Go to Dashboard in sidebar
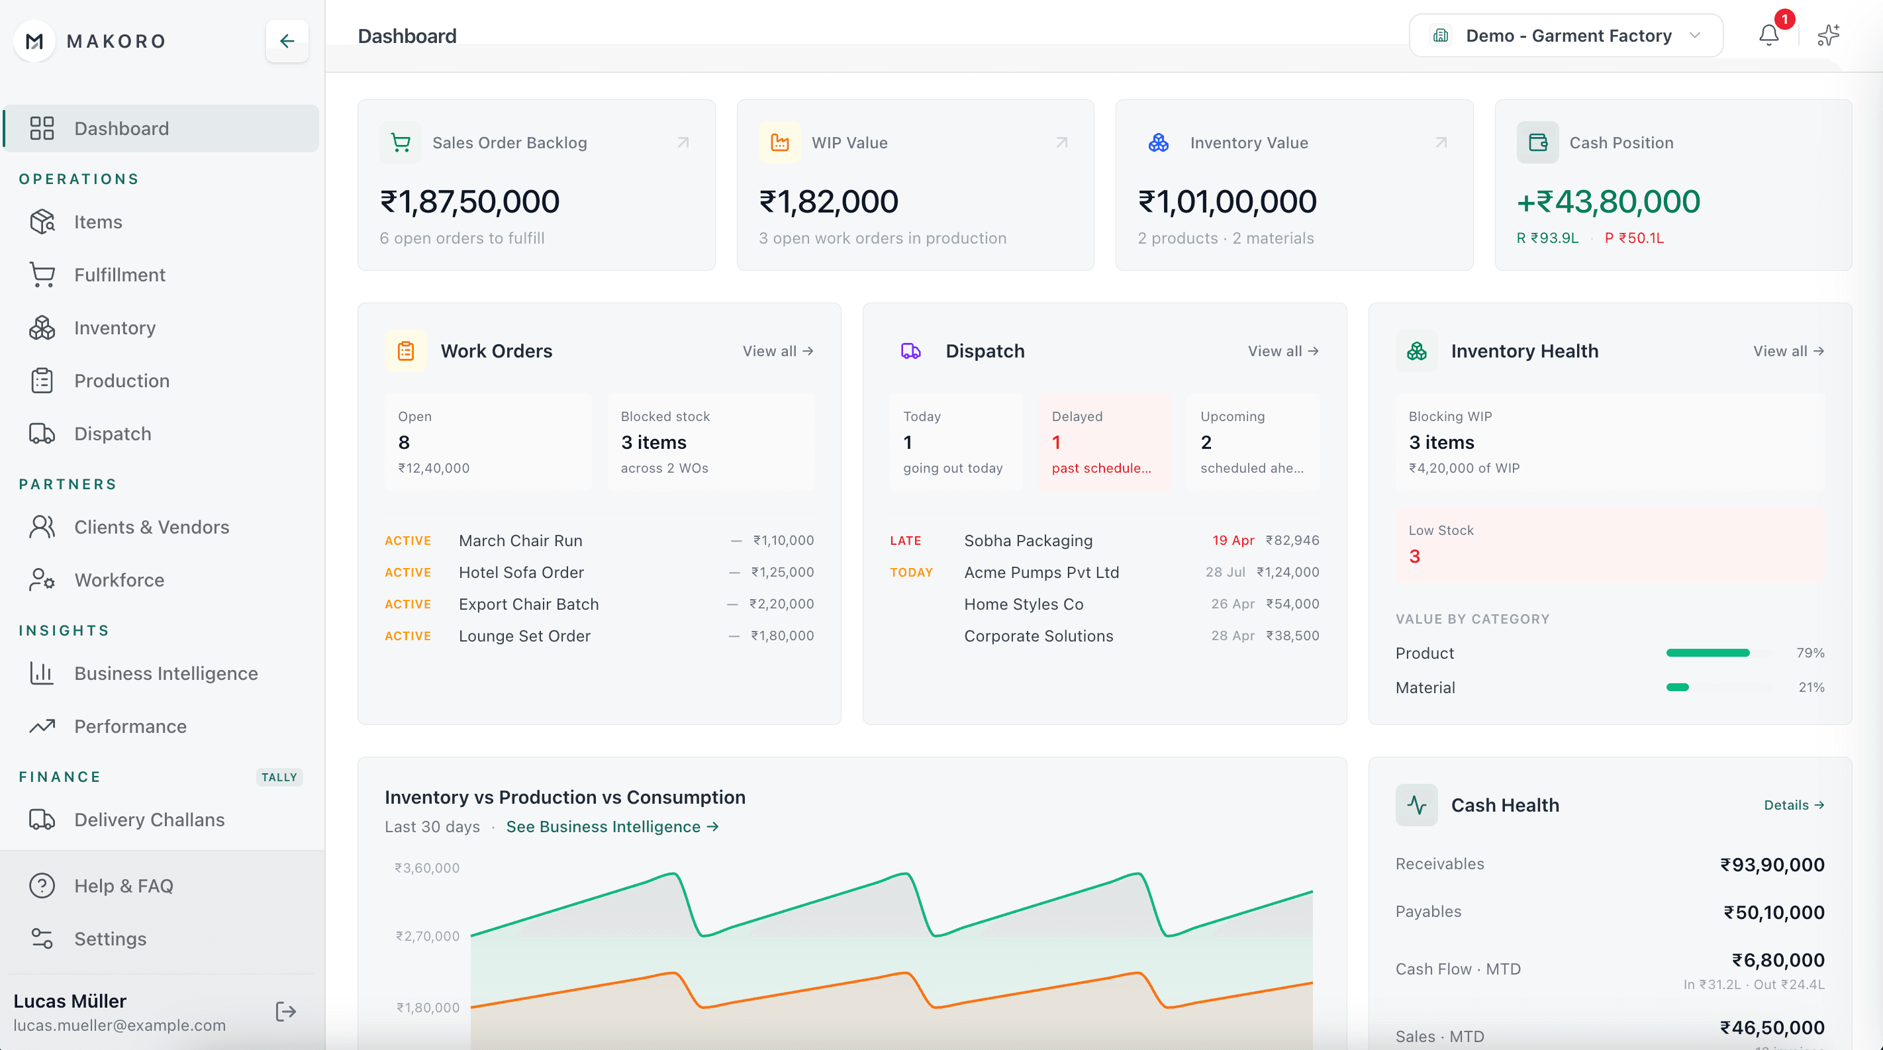 point(162,128)
